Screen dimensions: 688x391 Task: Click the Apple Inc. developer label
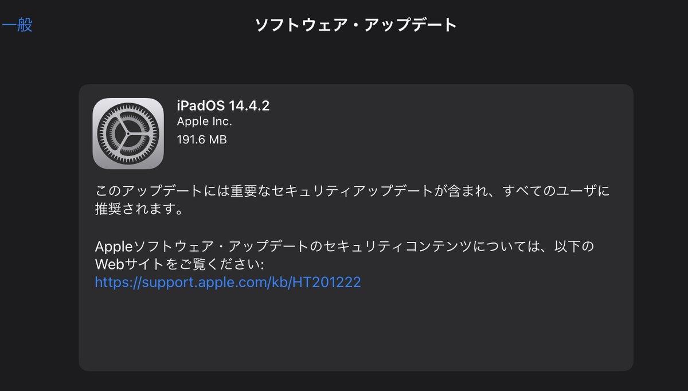[x=205, y=122]
